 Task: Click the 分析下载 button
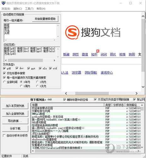pos(15,129)
